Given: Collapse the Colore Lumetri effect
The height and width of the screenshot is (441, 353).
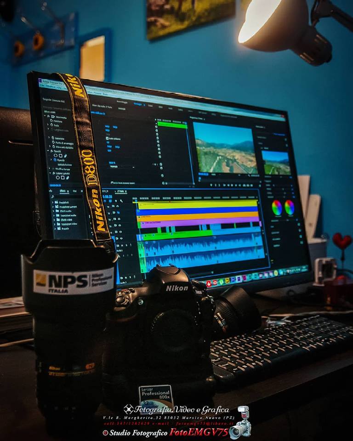Looking at the screenshot, I should (x=50, y=173).
